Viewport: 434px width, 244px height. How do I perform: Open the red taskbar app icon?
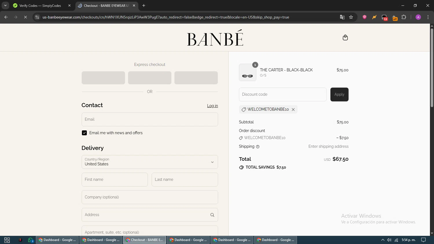(20, 240)
